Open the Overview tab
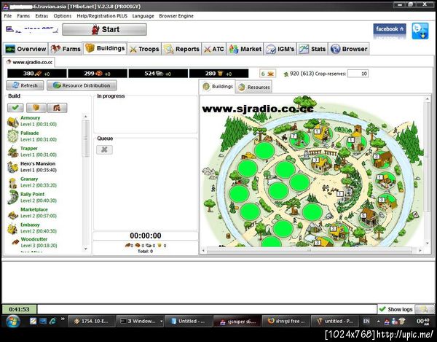 [x=25, y=49]
